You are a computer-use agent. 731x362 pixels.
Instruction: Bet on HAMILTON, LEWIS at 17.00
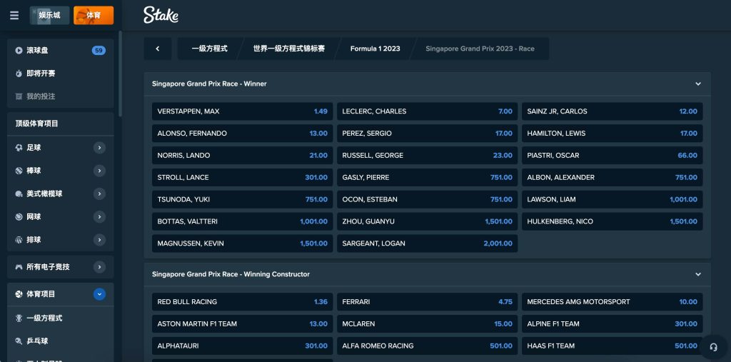[x=612, y=134]
